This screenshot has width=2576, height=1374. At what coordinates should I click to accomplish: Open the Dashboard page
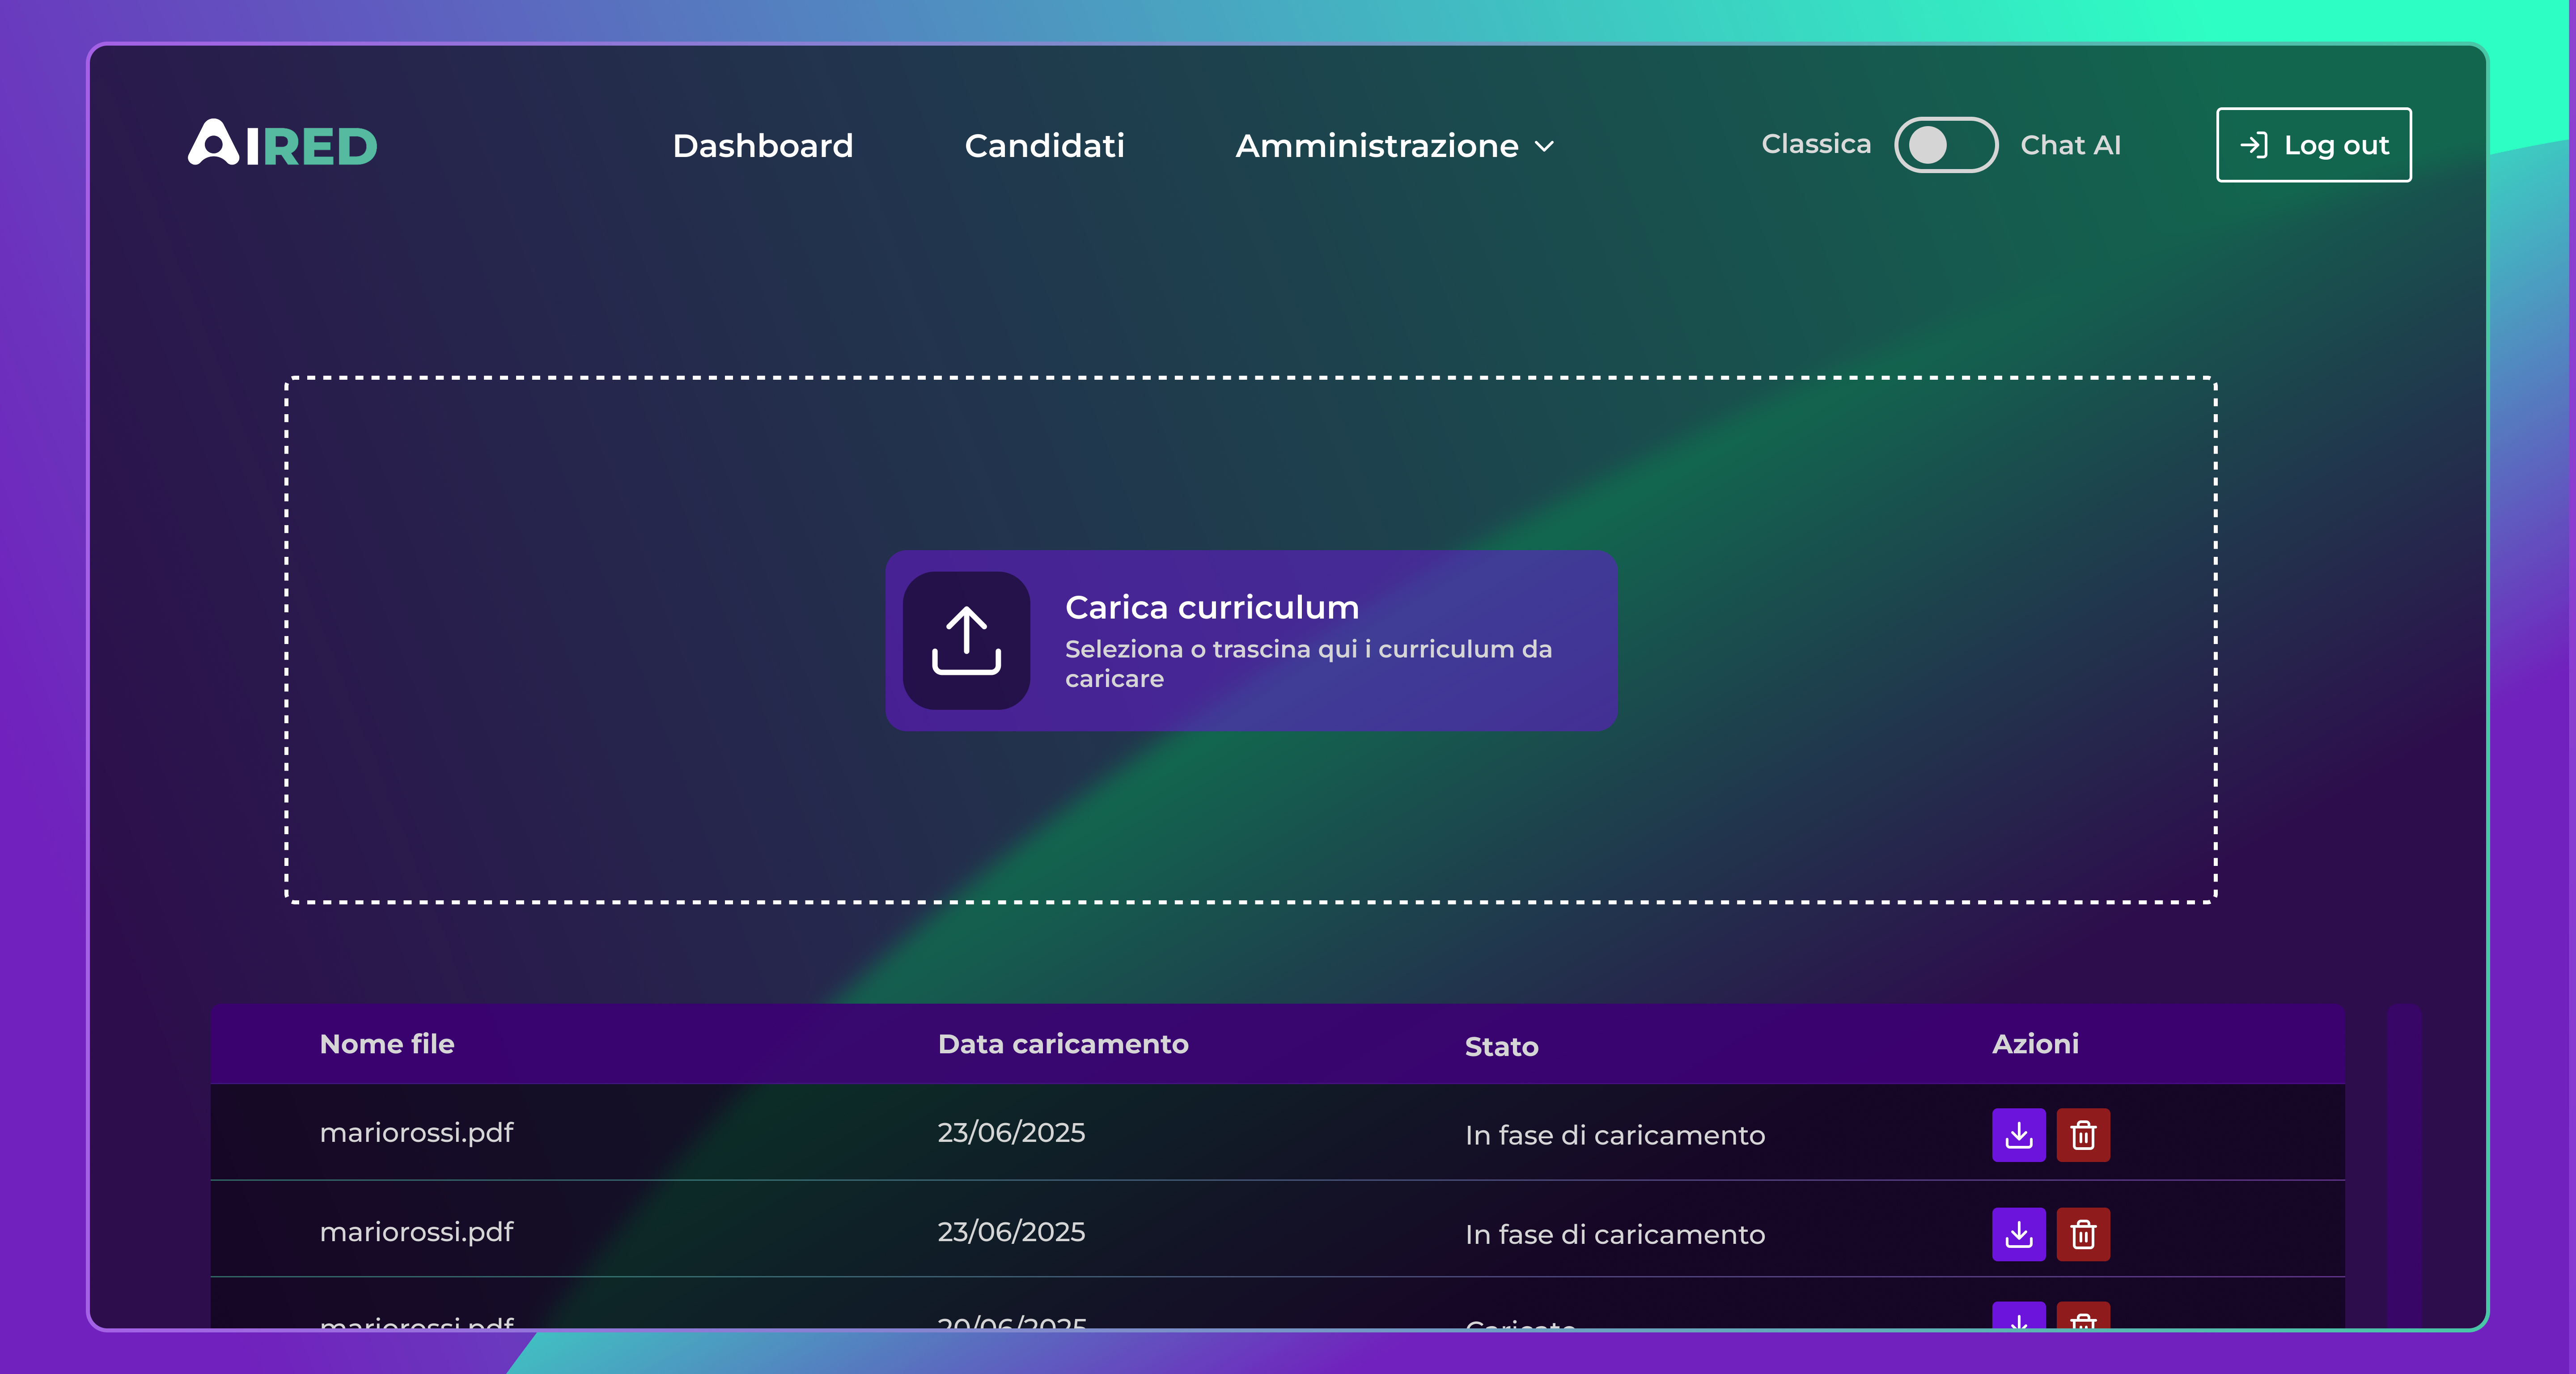click(763, 146)
